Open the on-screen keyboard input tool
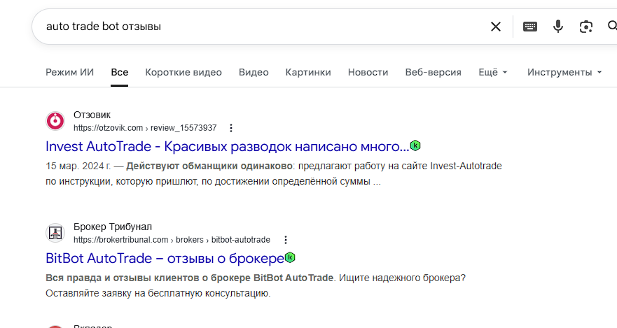617x328 pixels. click(530, 27)
